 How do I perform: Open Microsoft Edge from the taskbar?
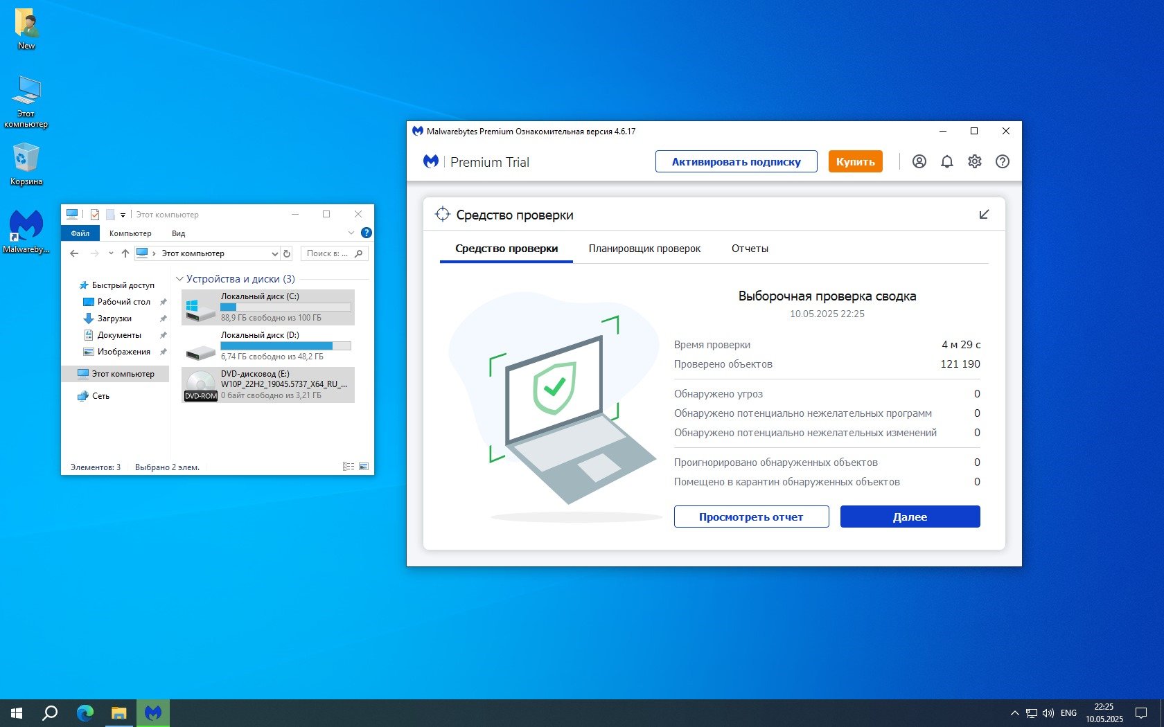(x=85, y=712)
